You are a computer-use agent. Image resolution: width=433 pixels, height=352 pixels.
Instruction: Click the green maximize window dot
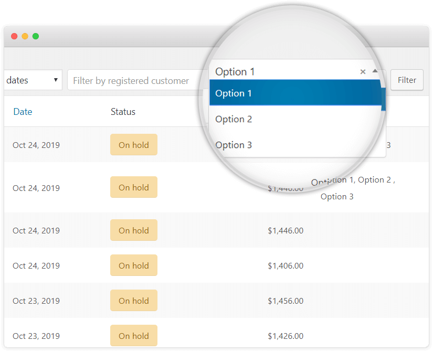36,36
